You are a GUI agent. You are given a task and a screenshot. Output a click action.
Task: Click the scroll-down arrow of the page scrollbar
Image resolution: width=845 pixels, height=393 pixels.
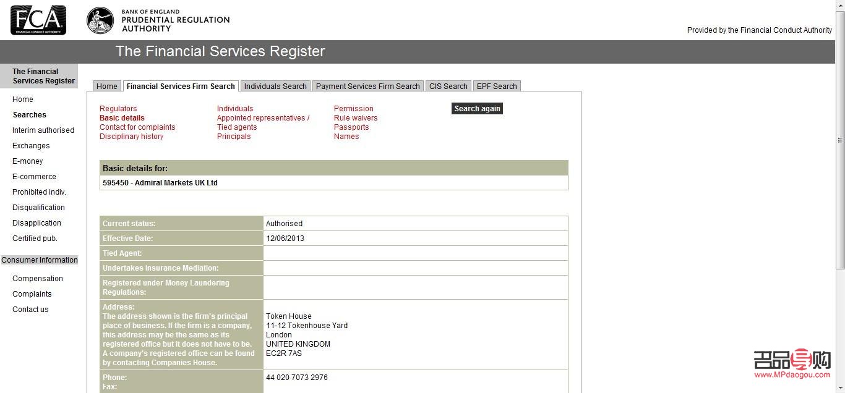[x=840, y=388]
